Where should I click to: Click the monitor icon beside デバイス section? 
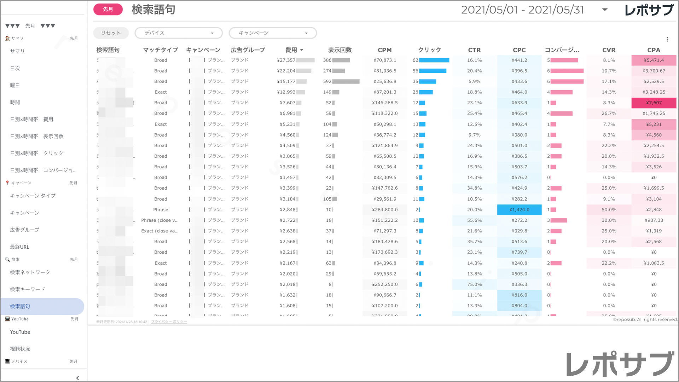click(x=7, y=361)
